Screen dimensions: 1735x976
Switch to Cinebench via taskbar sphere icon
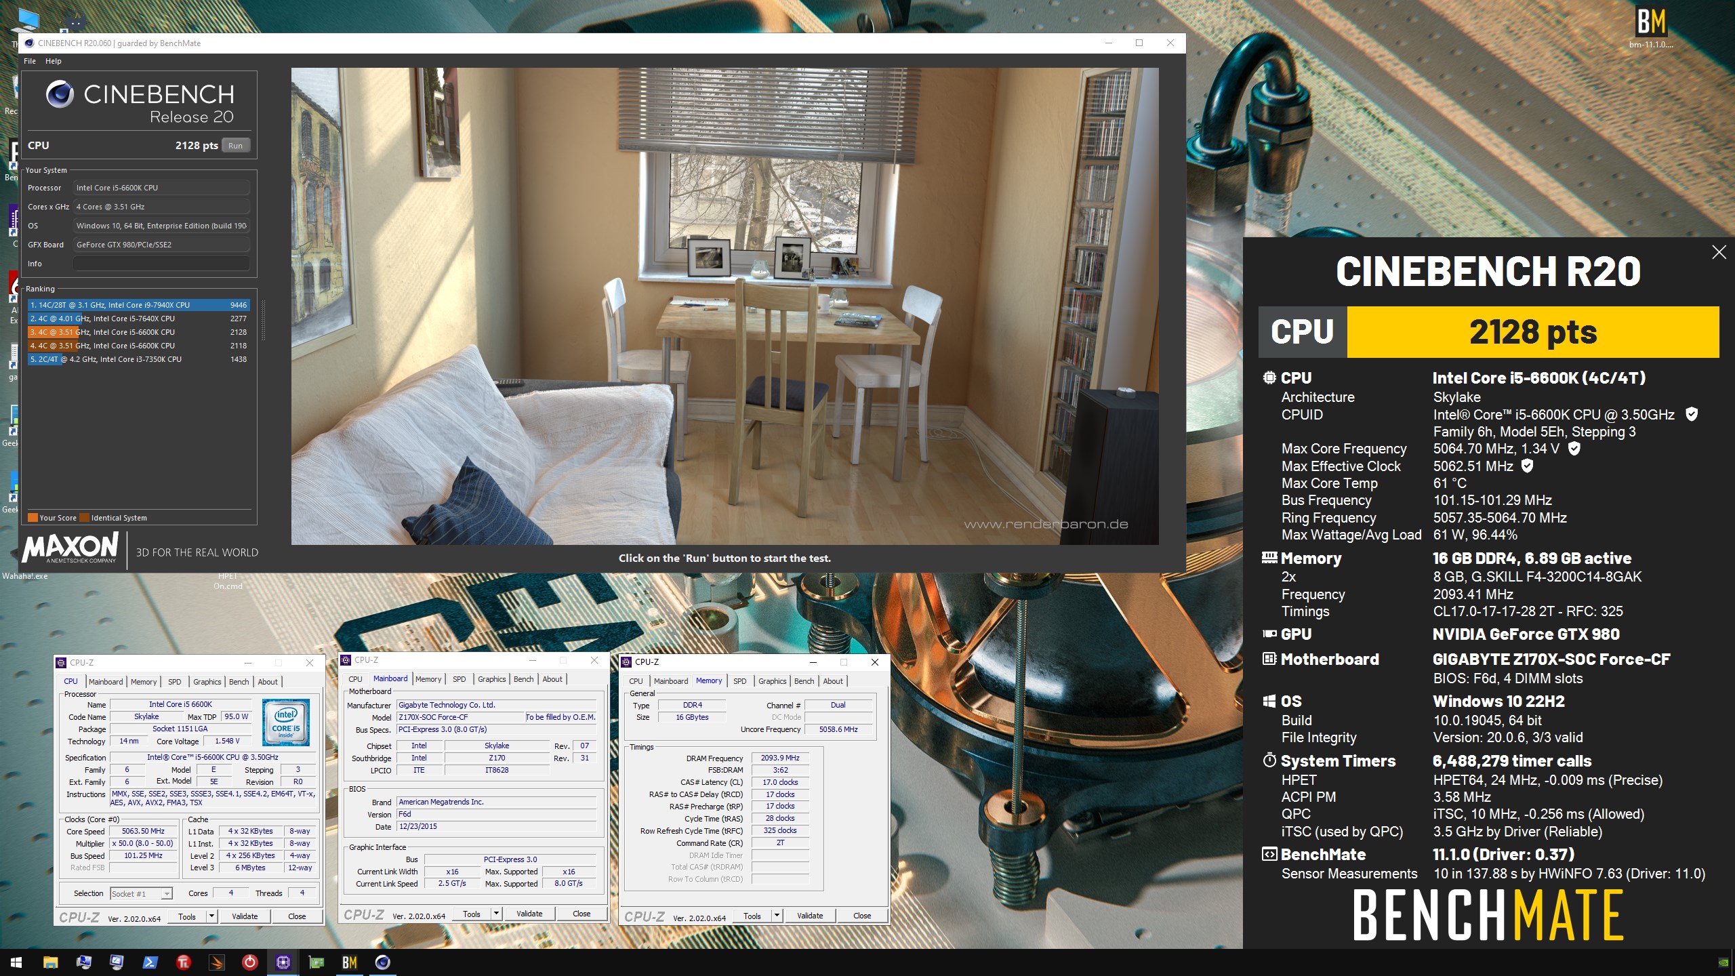click(x=382, y=962)
